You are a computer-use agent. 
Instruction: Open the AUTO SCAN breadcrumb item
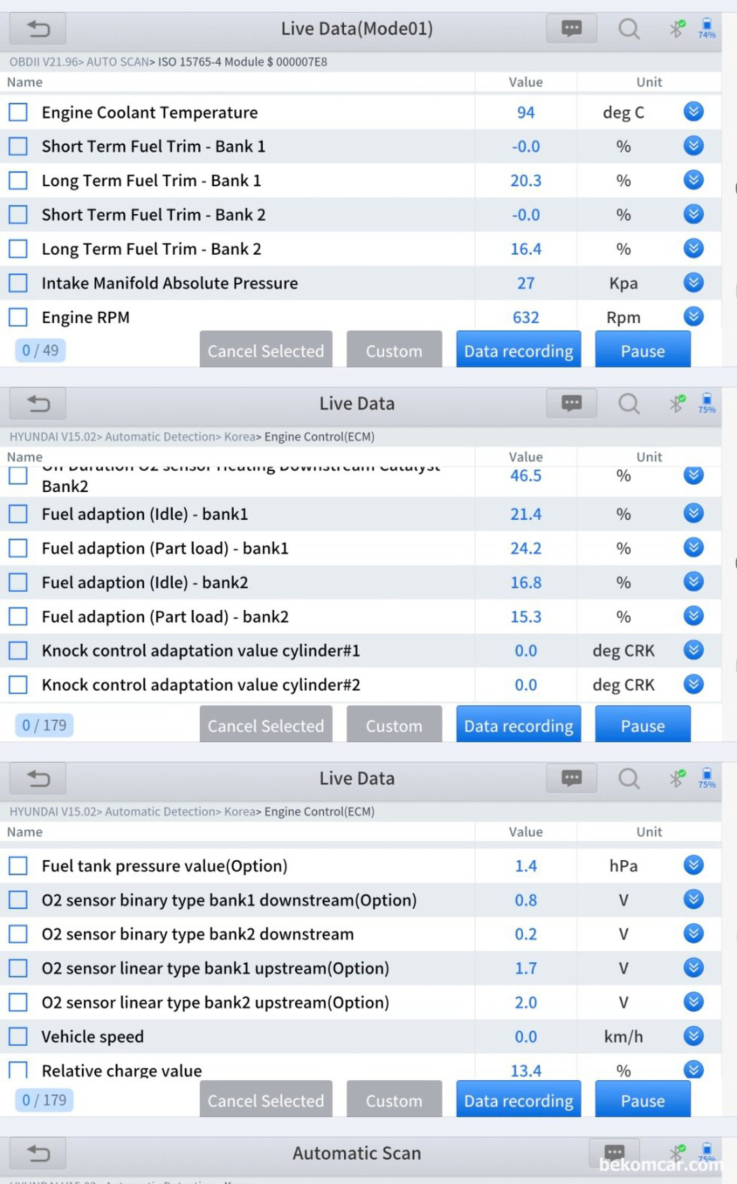(x=117, y=62)
